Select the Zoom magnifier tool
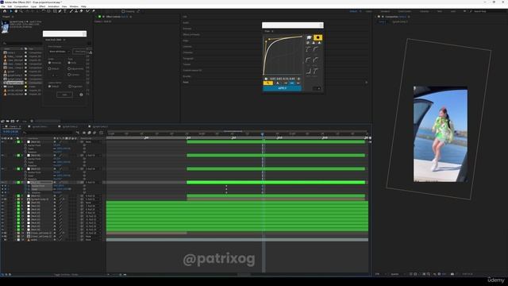 (21, 11)
